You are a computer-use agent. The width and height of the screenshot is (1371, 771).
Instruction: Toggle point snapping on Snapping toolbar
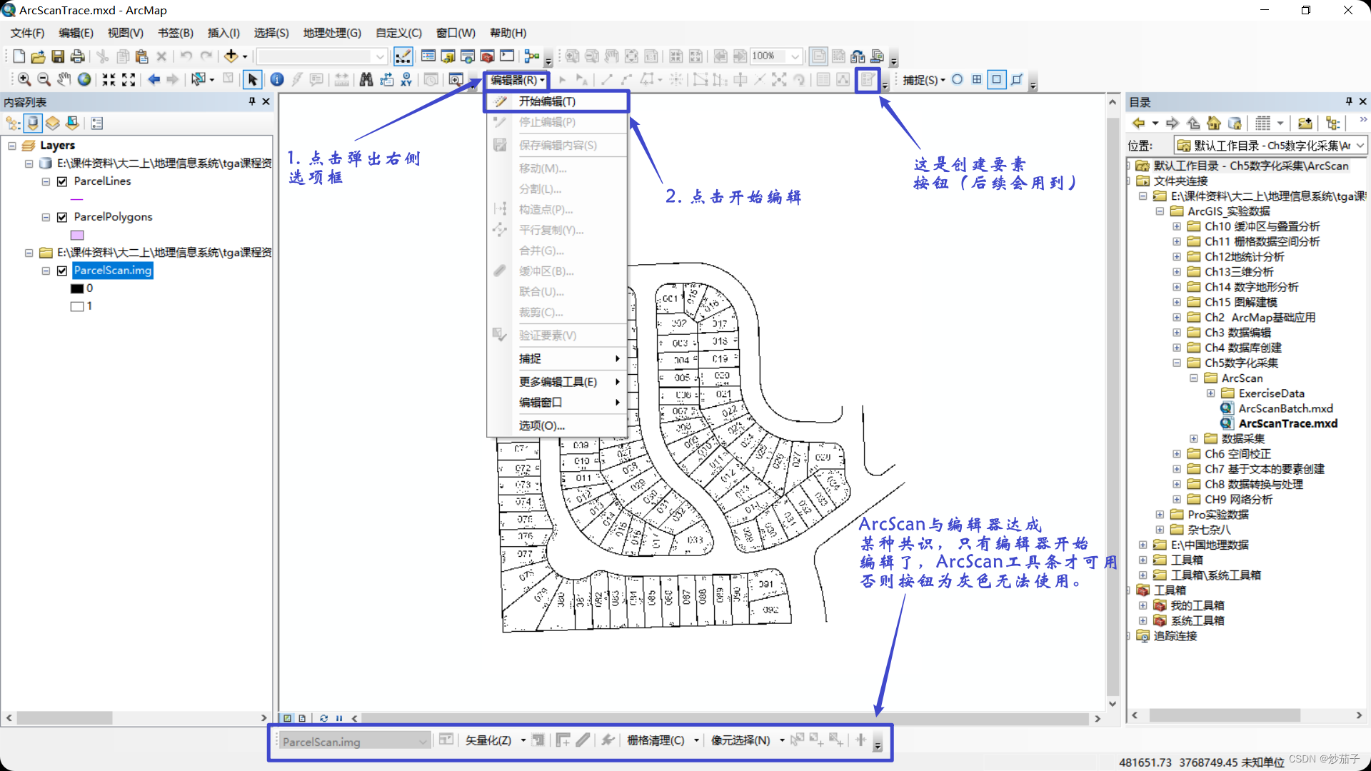point(958,79)
